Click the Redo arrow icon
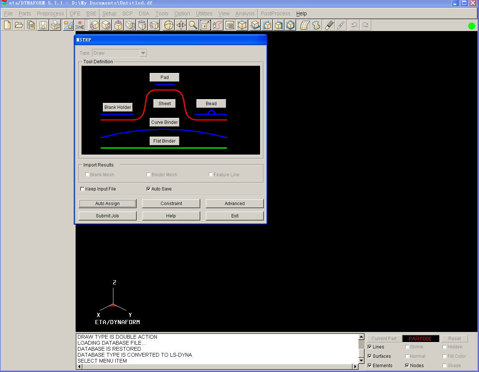 tap(366, 25)
